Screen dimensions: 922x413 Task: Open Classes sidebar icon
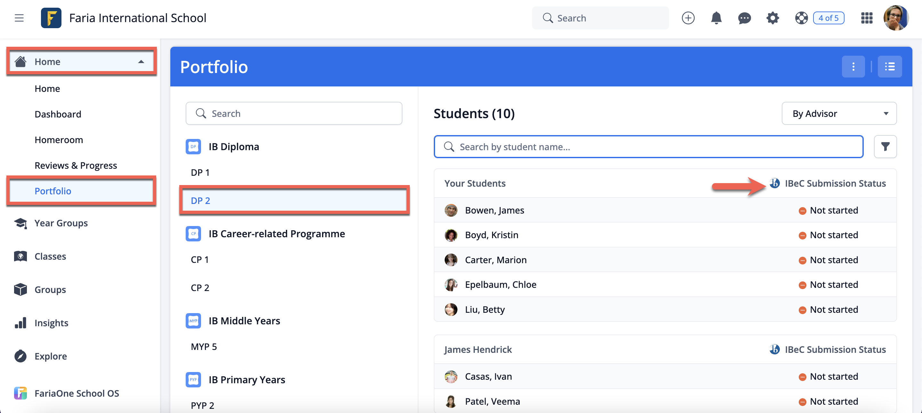(x=20, y=256)
